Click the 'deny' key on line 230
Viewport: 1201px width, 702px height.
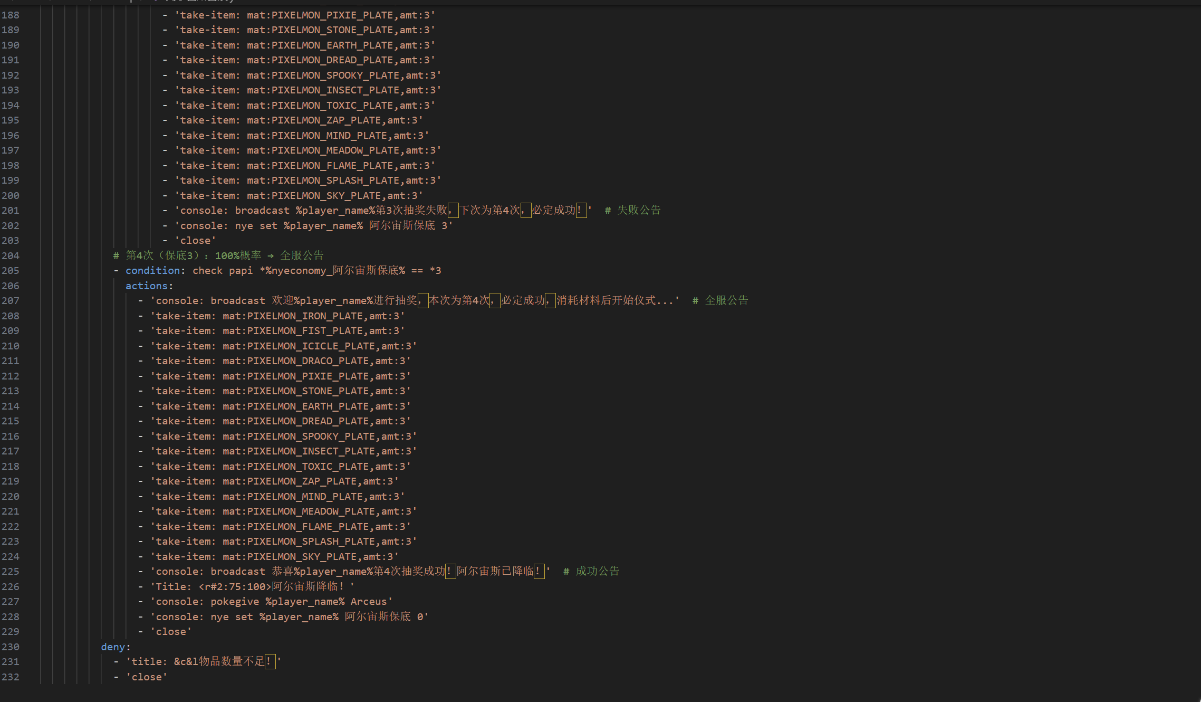click(113, 647)
